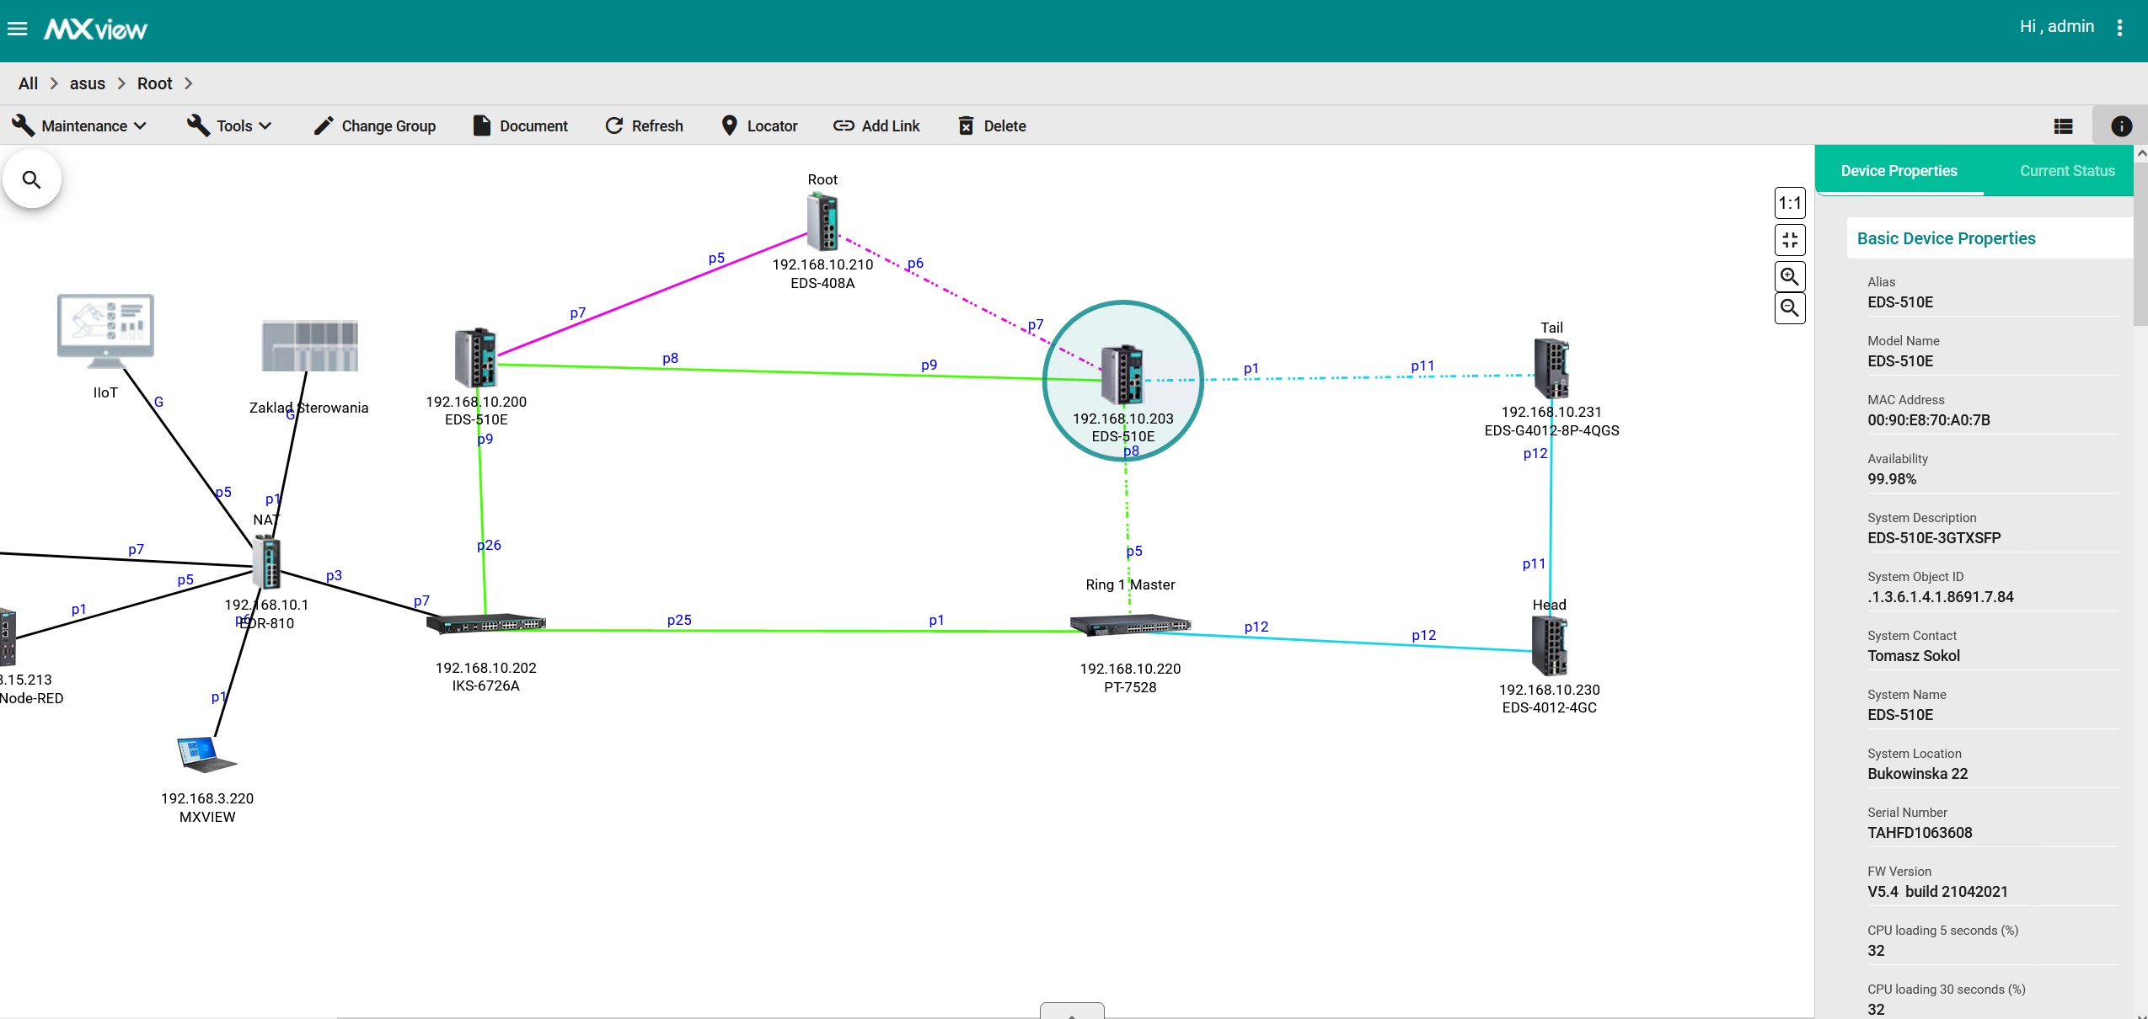
Task: Click the MXview logo
Action: (x=95, y=29)
